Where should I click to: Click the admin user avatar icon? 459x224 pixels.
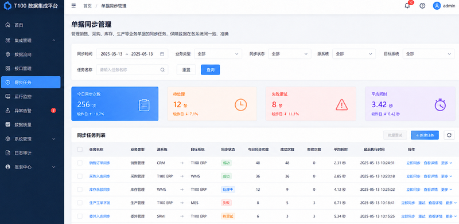(x=437, y=6)
